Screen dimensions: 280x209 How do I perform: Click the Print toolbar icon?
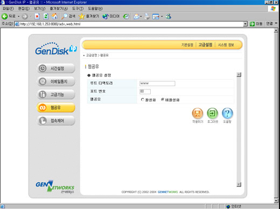pos(147,17)
